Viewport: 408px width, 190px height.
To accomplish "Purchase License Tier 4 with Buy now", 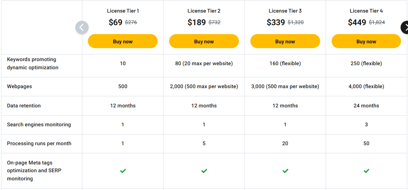I will [366, 41].
